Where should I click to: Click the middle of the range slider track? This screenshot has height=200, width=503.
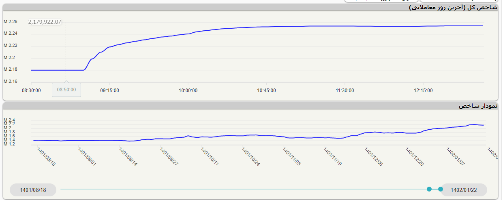point(243,189)
